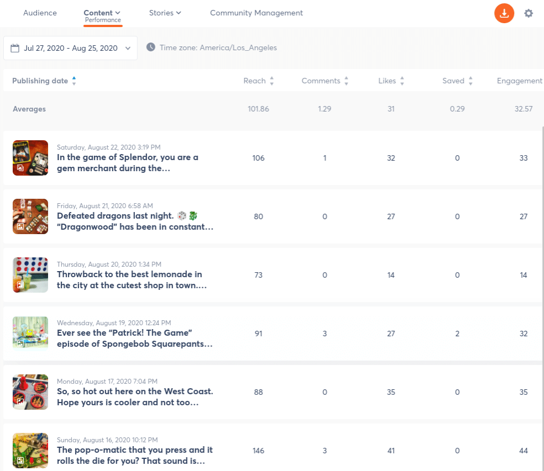Click the Engagement column header
This screenshot has height=471, width=544.
click(x=519, y=81)
